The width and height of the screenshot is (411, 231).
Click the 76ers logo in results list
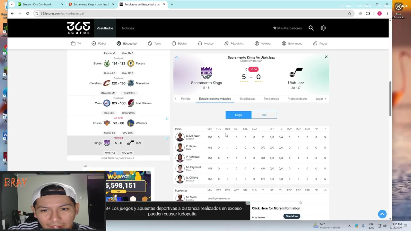(107, 103)
